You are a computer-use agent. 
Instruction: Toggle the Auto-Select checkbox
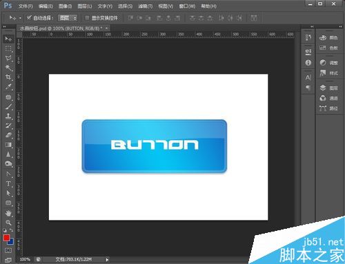pyautogui.click(x=29, y=18)
